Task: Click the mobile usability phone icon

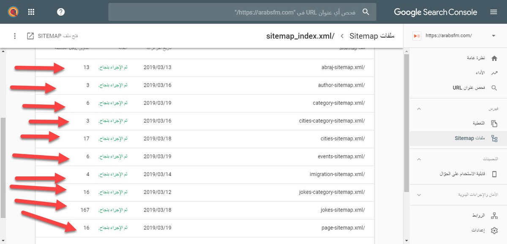Action: (494, 174)
